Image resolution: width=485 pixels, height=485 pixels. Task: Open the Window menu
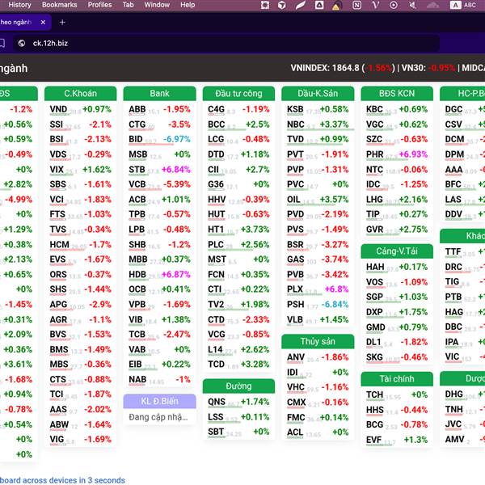[157, 5]
